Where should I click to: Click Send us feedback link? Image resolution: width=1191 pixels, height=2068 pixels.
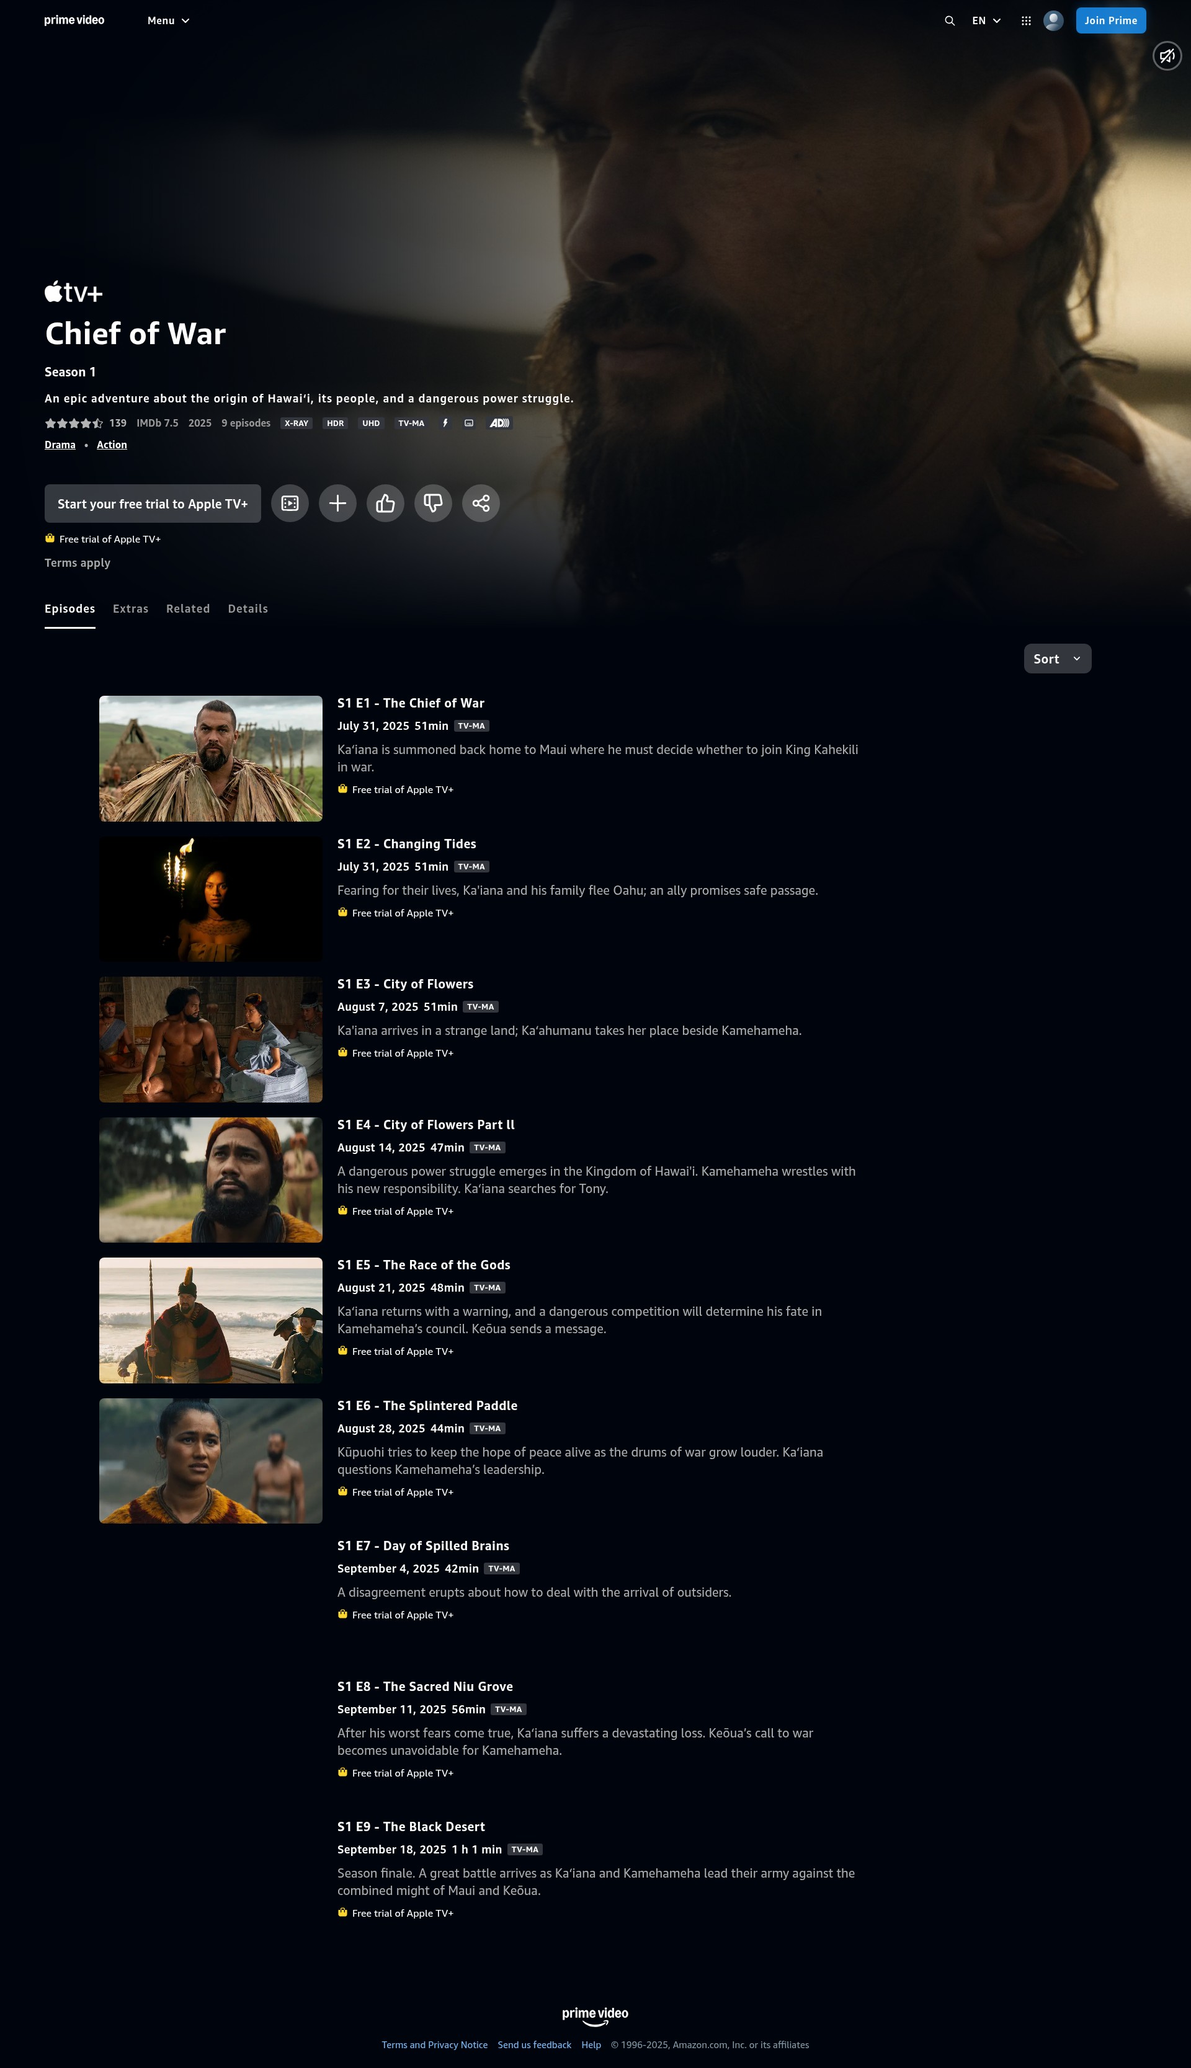(x=535, y=2044)
